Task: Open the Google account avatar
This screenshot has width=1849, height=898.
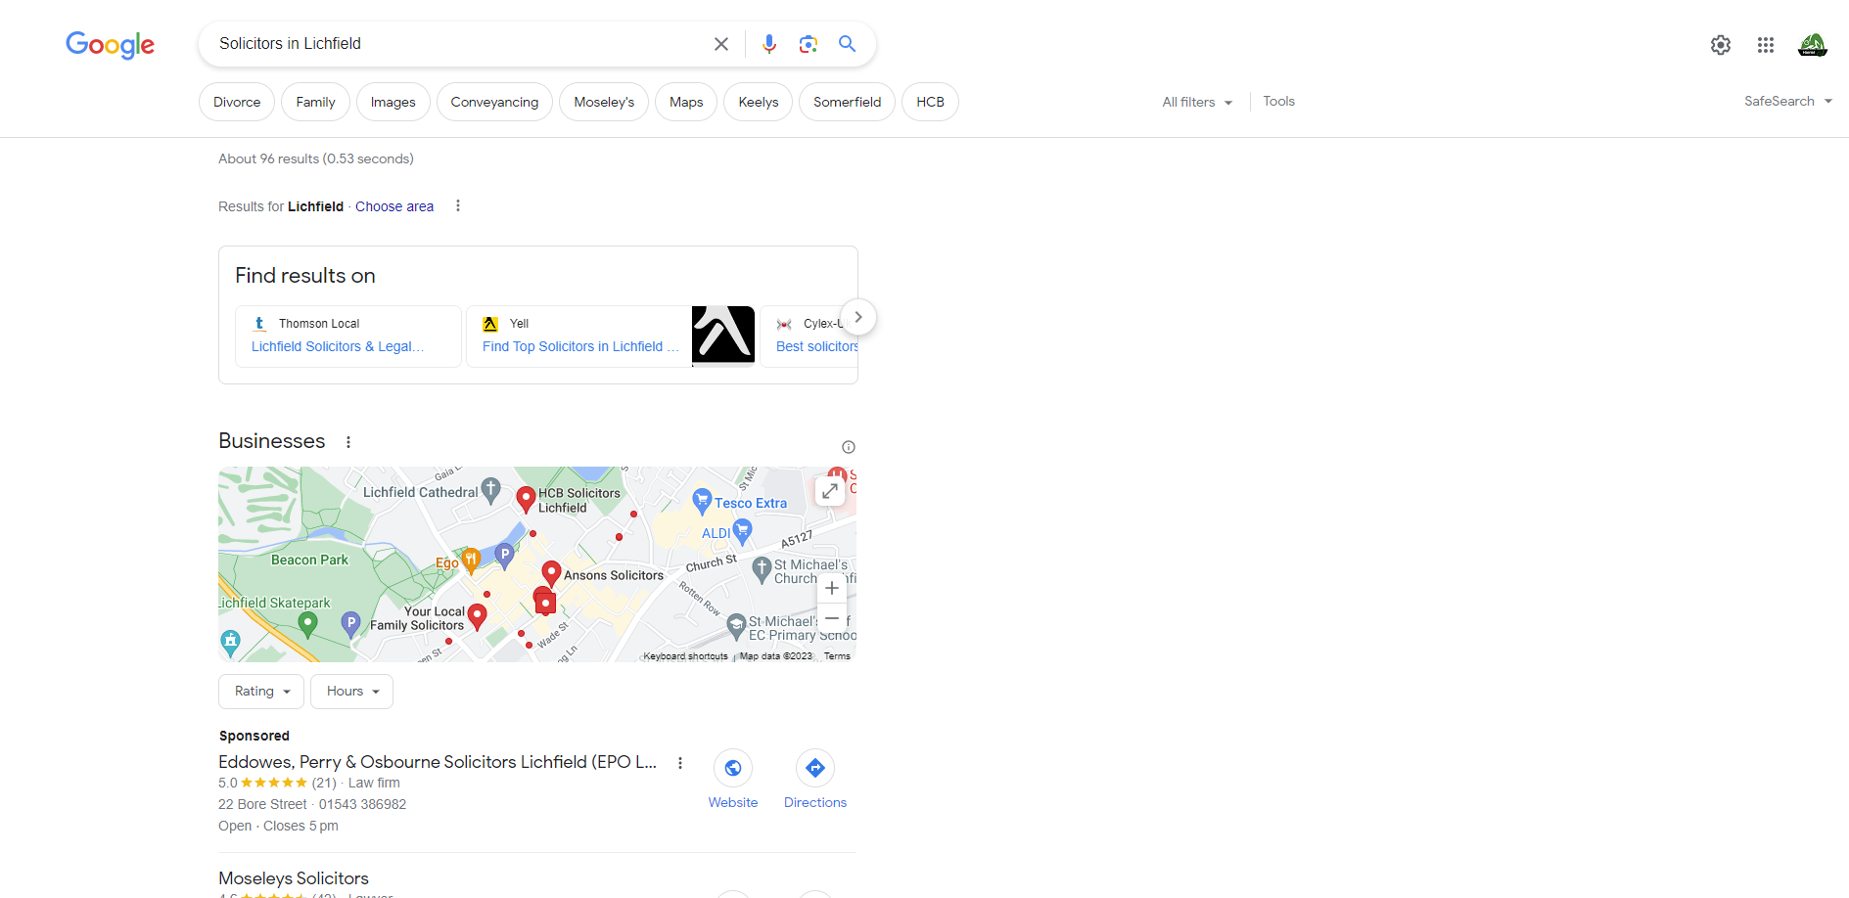Action: [x=1813, y=45]
